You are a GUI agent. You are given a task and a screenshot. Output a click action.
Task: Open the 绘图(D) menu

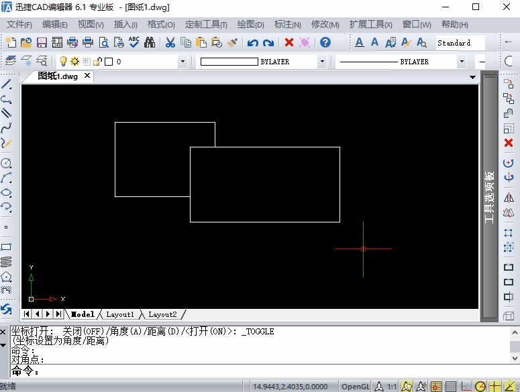(x=250, y=25)
